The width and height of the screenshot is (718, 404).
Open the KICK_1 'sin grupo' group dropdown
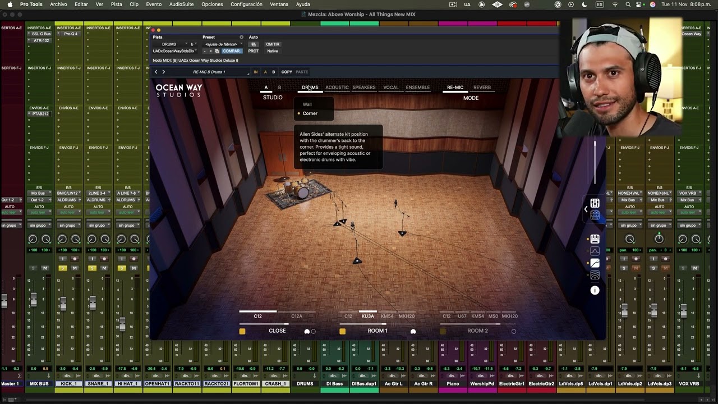(68, 226)
